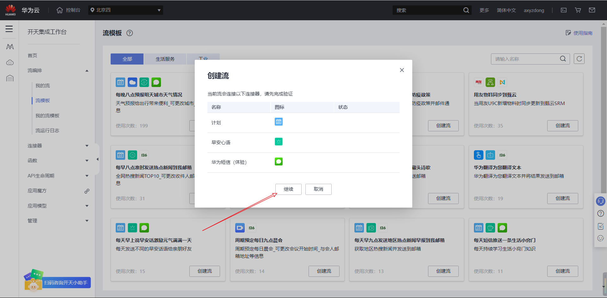Screen dimensions: 607x298
Task: Click the 用友 icon on 用友物料同步到甄云 card
Action: (x=478, y=82)
